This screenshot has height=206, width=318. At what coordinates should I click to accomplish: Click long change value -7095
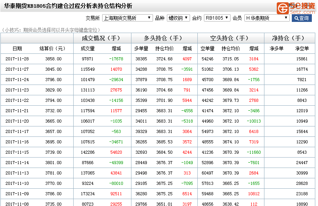(x=187, y=183)
